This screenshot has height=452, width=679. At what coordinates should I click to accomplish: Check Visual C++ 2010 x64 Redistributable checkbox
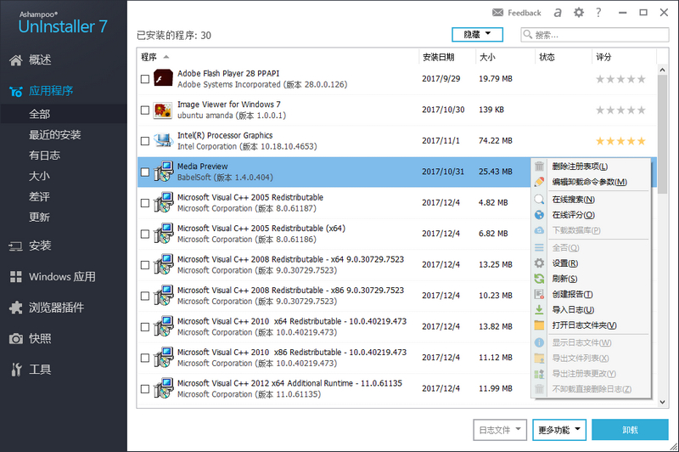[x=145, y=327]
